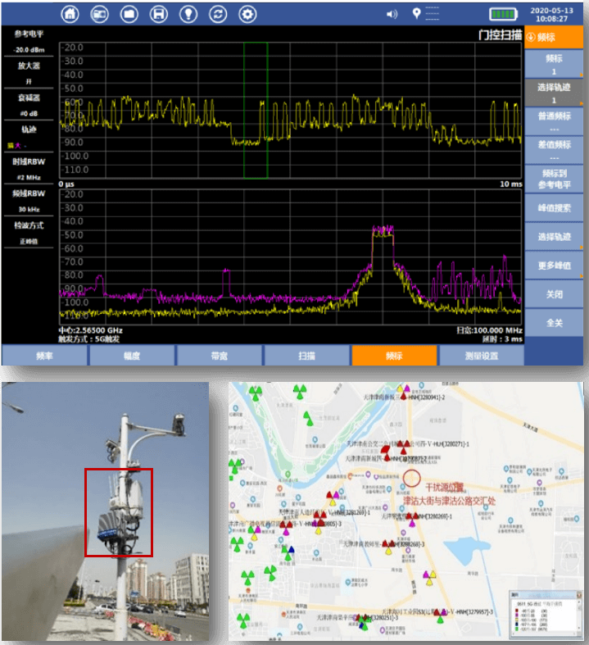This screenshot has height=645, width=589.
Task: Click the battery status indicator
Action: [x=503, y=14]
